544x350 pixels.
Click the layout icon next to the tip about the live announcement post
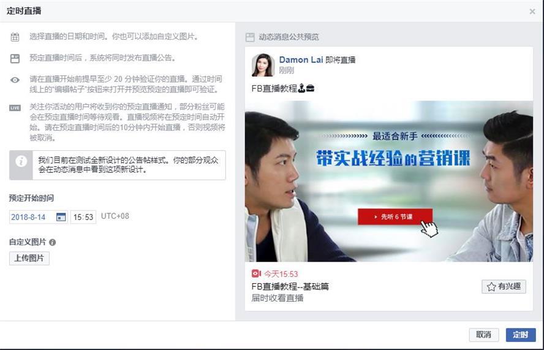pyautogui.click(x=15, y=58)
